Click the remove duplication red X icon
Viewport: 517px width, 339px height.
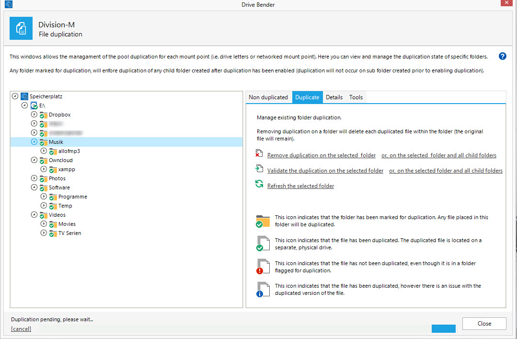pyautogui.click(x=259, y=153)
